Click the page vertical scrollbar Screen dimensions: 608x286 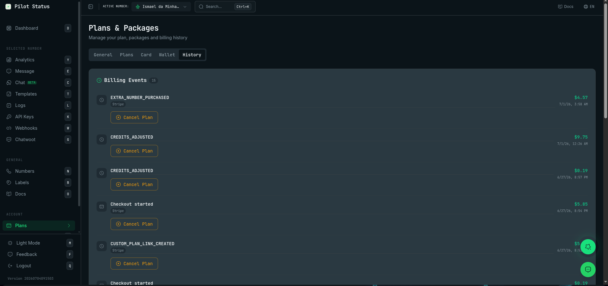605,60
